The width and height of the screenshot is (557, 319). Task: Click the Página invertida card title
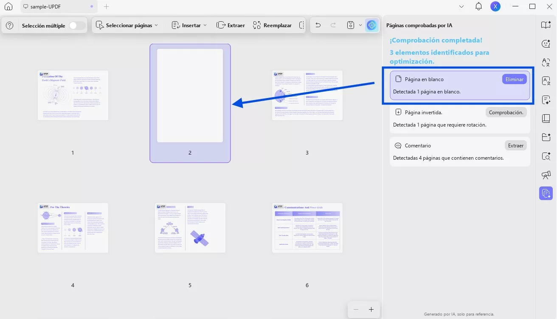(424, 113)
